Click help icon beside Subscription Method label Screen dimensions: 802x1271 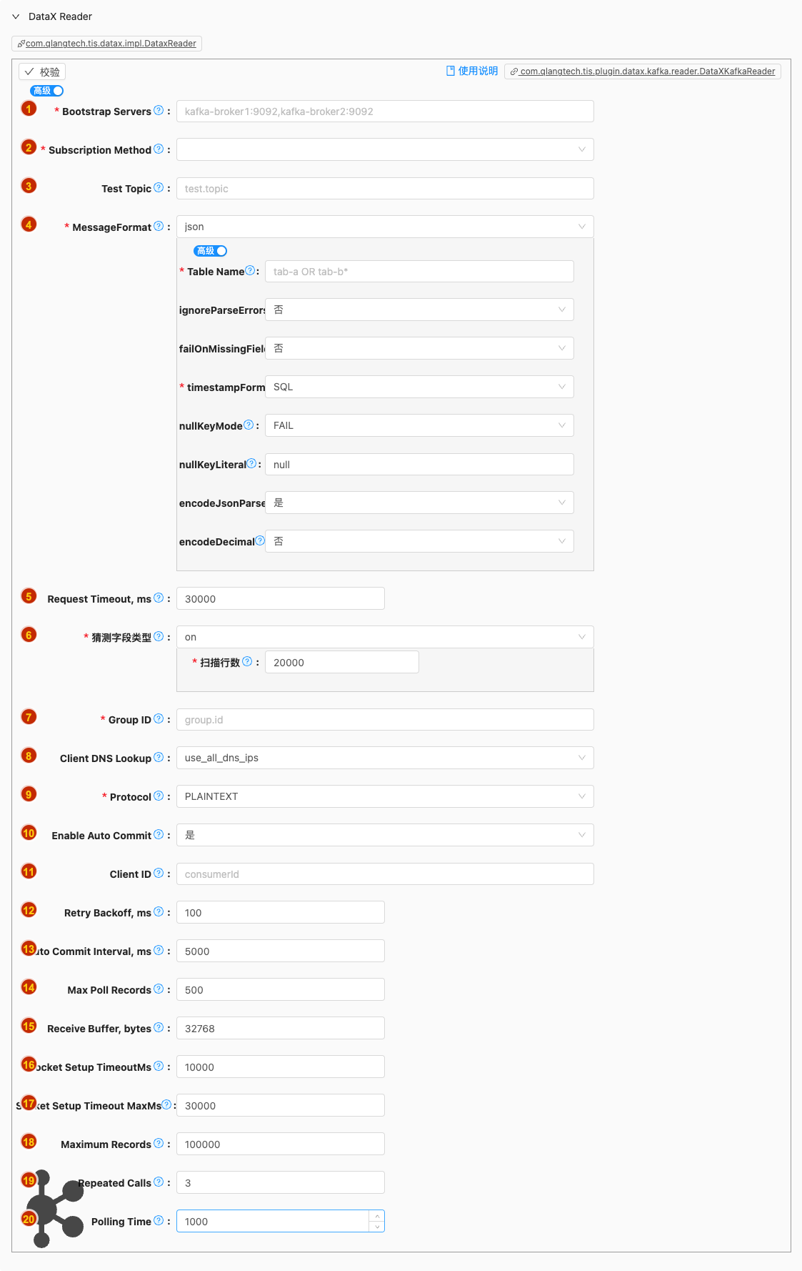[x=159, y=149]
